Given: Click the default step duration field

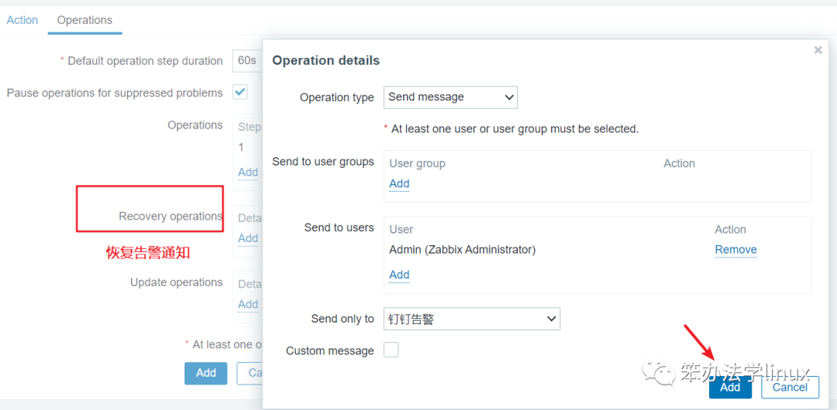Looking at the screenshot, I should [248, 61].
